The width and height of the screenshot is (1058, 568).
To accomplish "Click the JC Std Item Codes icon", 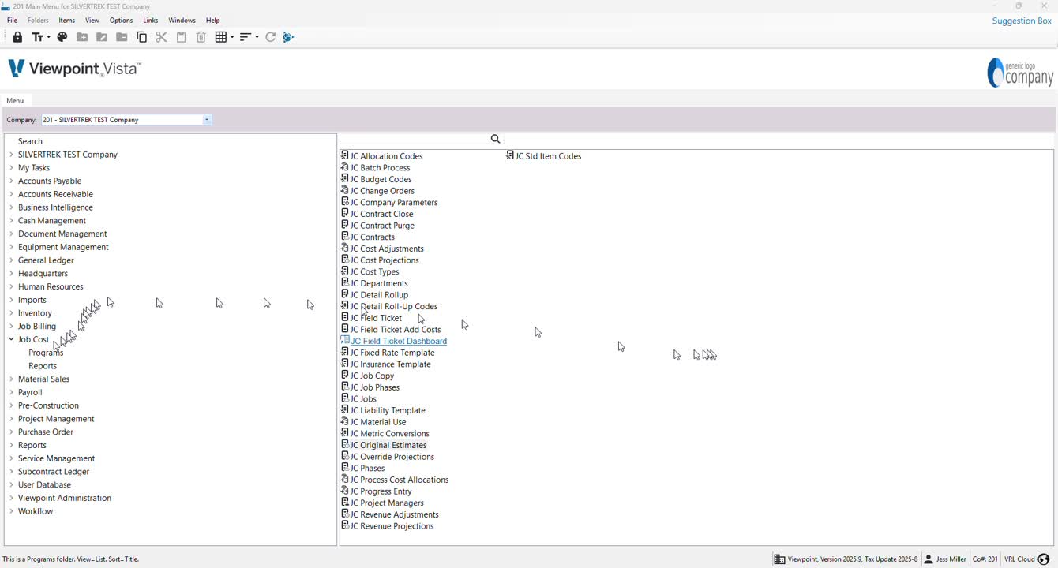I will coord(510,155).
